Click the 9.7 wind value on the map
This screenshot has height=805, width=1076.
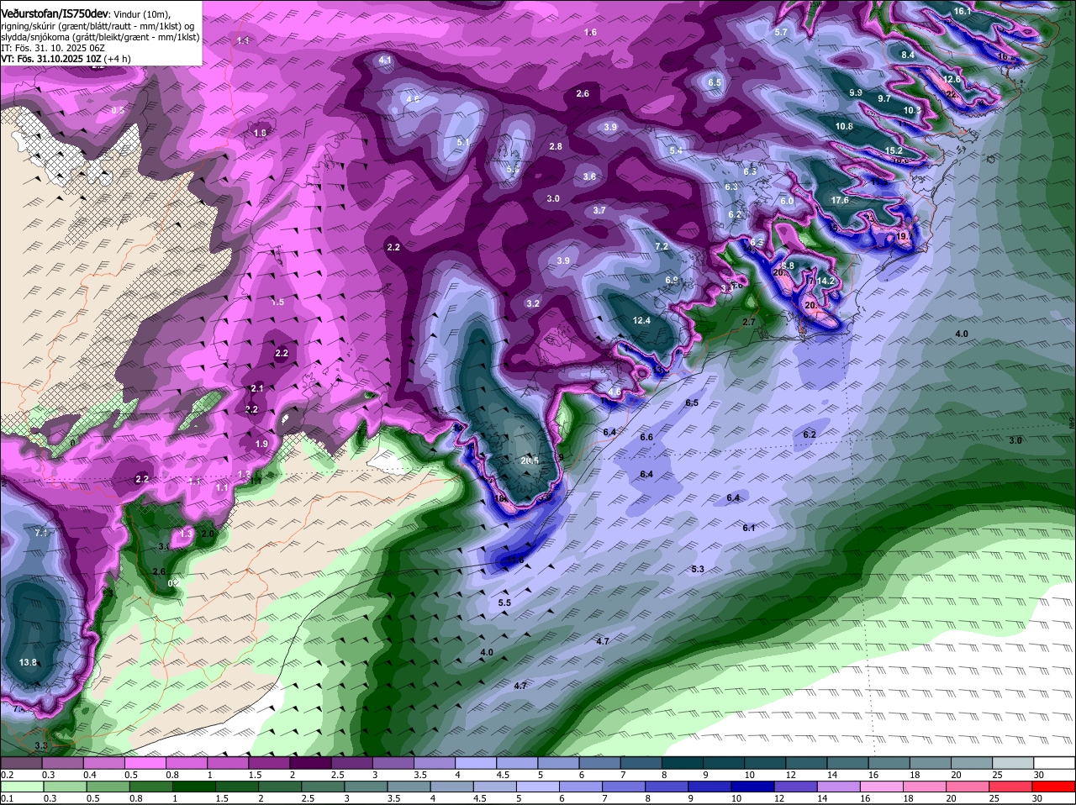pyautogui.click(x=883, y=98)
